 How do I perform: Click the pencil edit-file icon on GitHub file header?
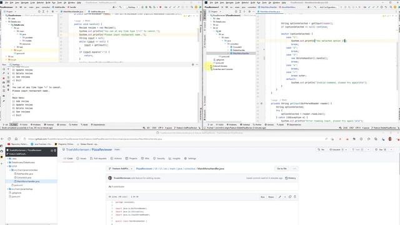(x=280, y=197)
